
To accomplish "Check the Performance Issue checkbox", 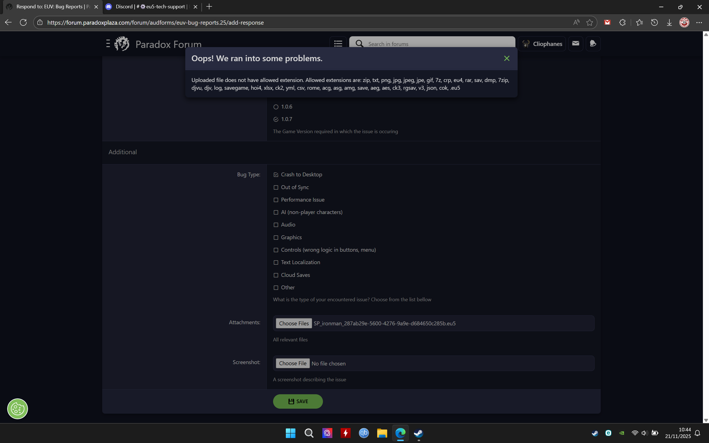I will click(x=276, y=200).
